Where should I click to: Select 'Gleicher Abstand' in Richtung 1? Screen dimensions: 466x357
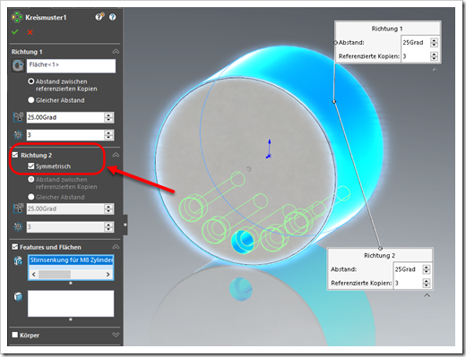click(x=31, y=100)
